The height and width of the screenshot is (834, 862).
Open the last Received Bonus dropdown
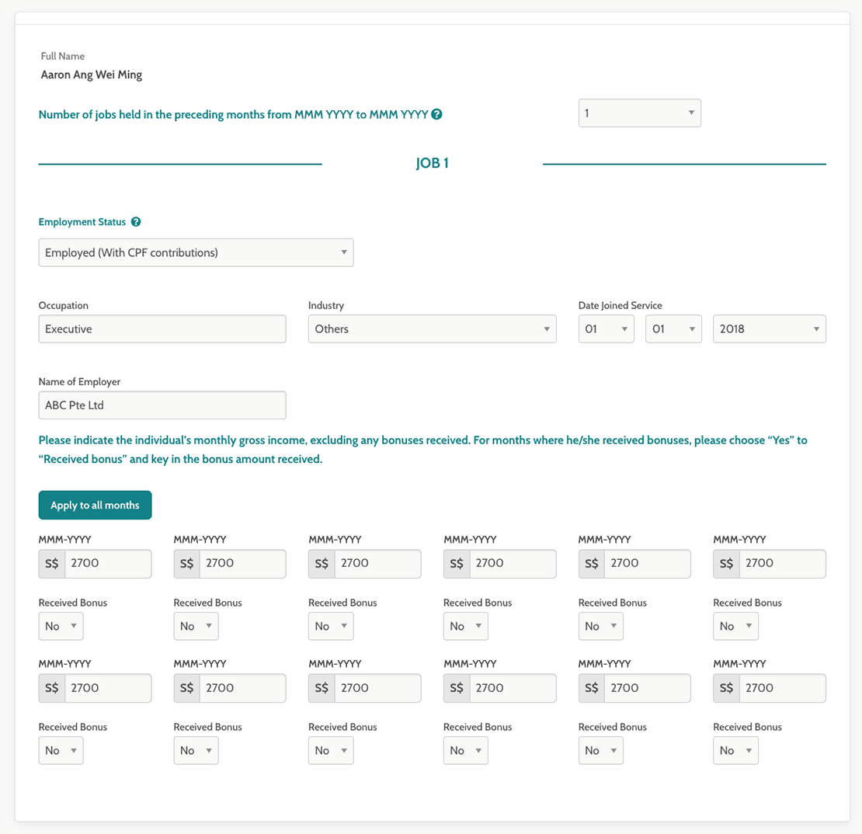[x=735, y=750]
